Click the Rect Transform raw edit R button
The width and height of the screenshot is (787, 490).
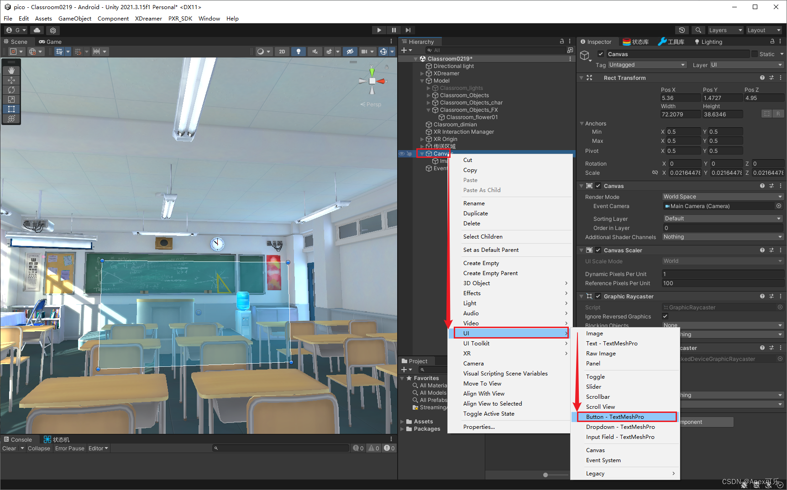(x=778, y=114)
